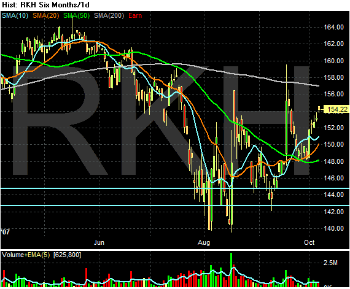Click the 160.00 price axis label
This screenshot has height=289, width=350.
334,61
